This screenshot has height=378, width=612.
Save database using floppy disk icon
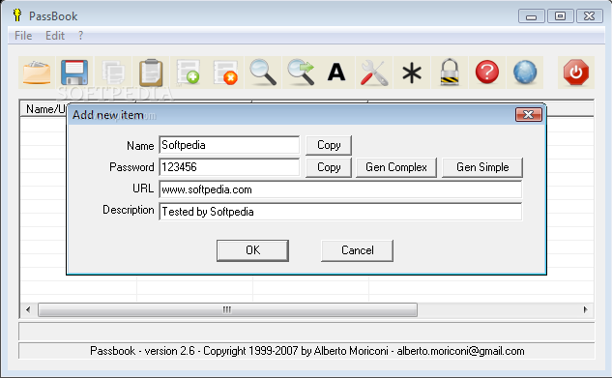(x=74, y=73)
